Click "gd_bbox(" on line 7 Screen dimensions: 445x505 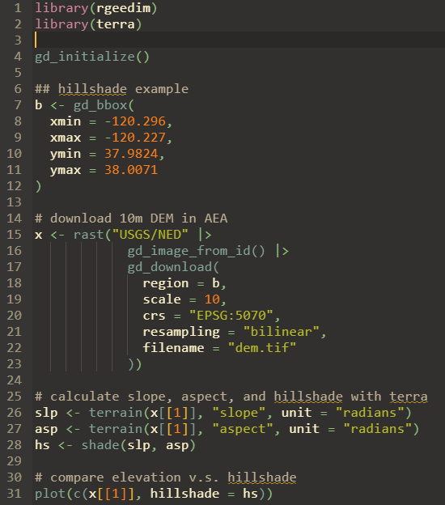(x=104, y=105)
